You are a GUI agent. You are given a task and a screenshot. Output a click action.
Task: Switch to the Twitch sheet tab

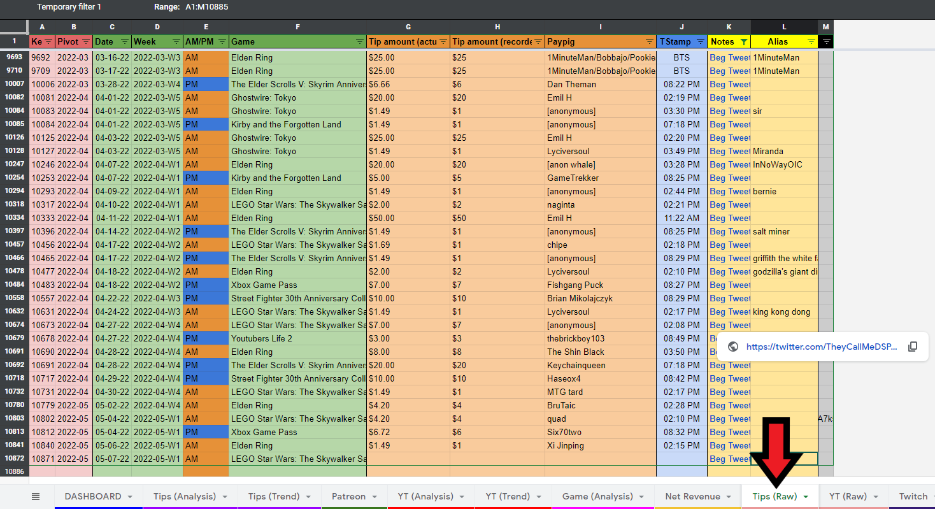(913, 496)
